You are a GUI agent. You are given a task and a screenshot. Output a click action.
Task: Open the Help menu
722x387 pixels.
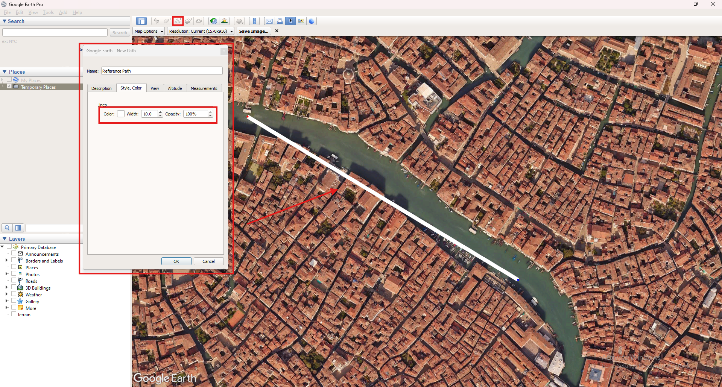point(77,12)
